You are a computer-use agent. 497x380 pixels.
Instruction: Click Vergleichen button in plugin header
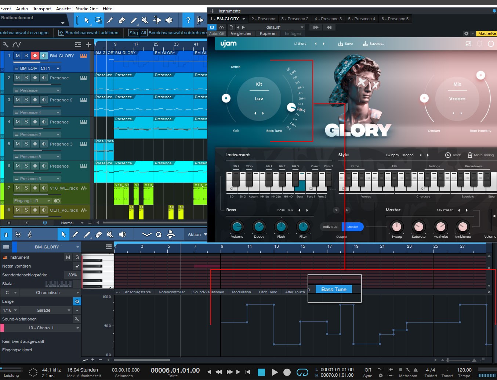pyautogui.click(x=242, y=33)
